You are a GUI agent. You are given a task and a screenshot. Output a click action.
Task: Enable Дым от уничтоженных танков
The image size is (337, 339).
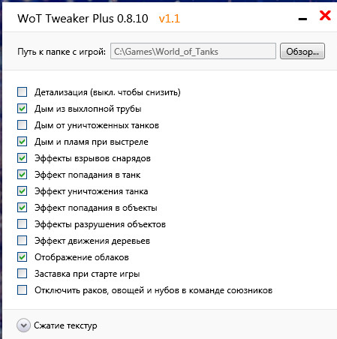tap(23, 125)
